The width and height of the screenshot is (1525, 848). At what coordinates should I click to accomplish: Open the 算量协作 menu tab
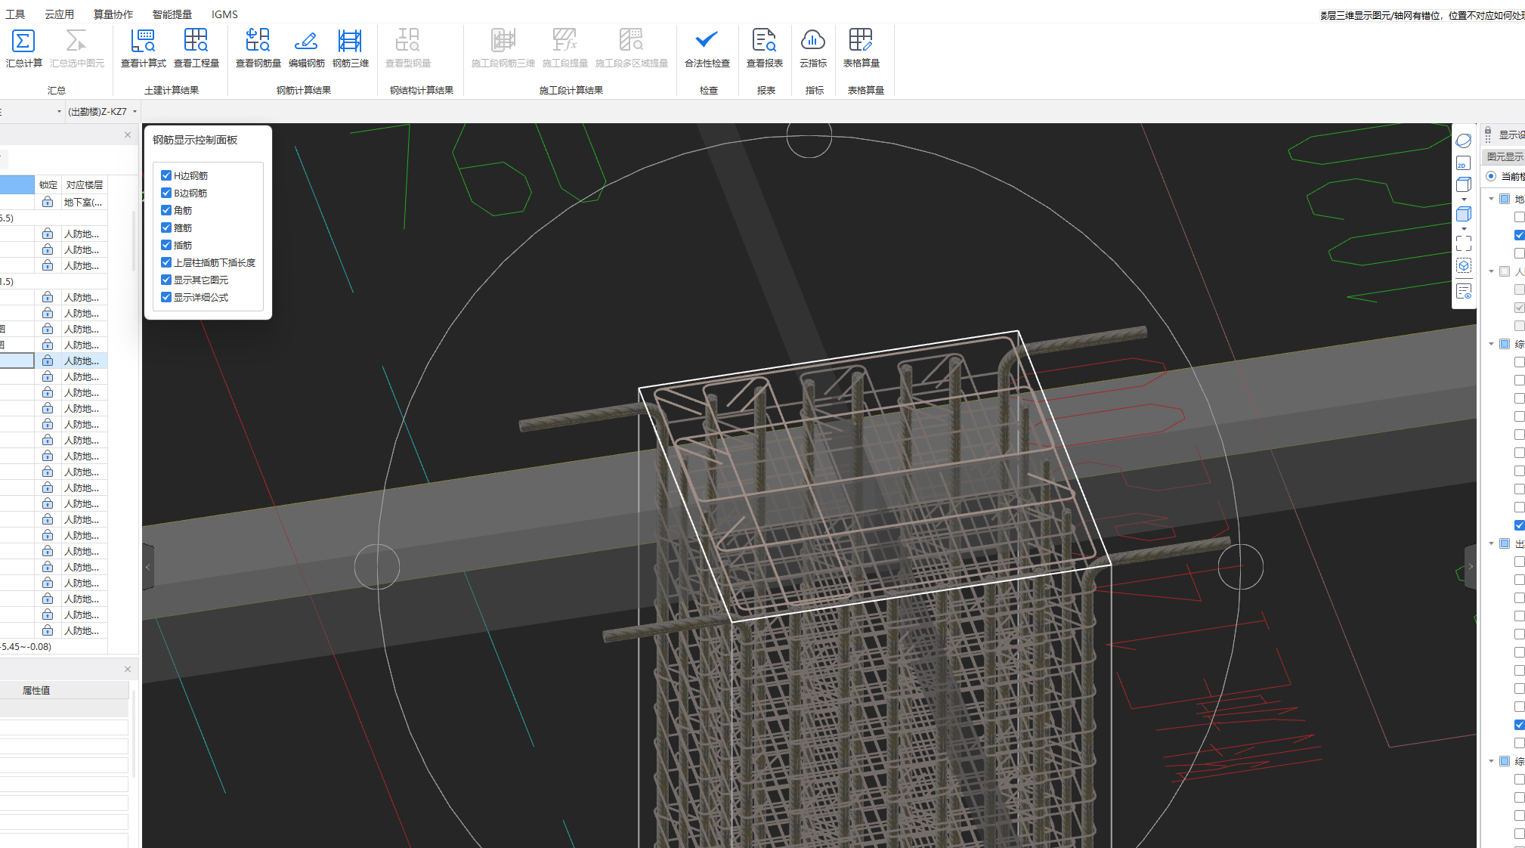(x=113, y=14)
